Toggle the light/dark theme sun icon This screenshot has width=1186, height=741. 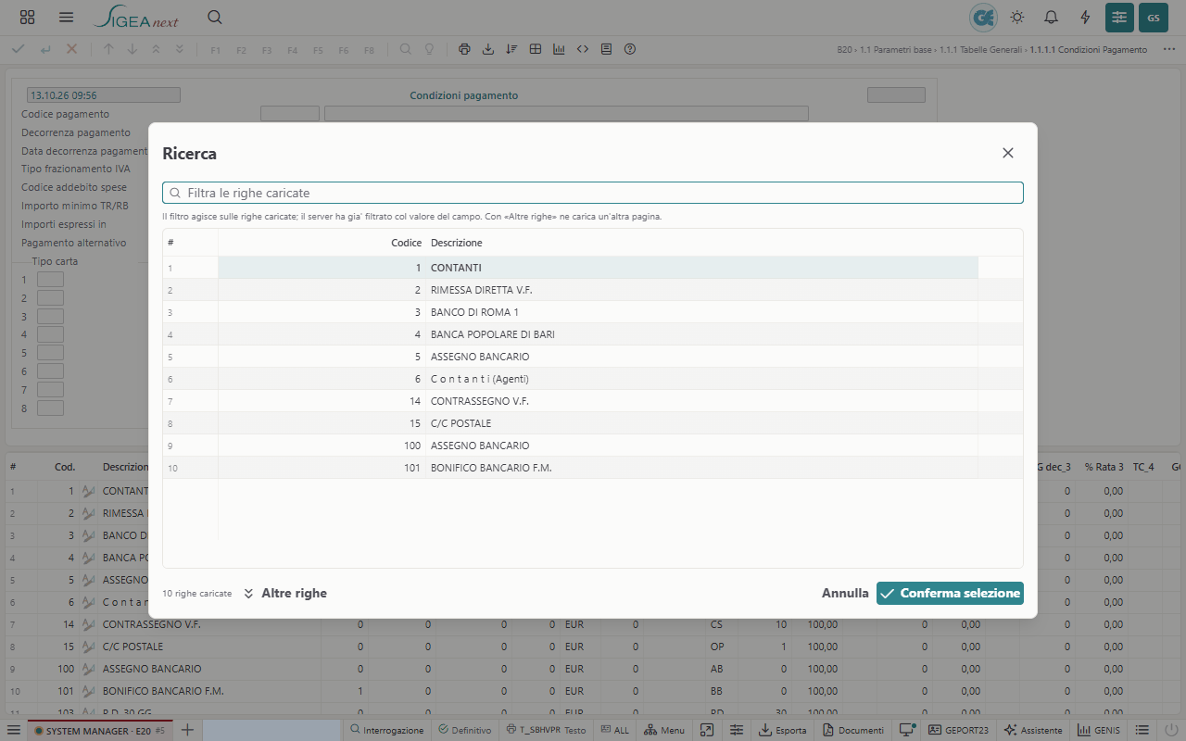1017,18
